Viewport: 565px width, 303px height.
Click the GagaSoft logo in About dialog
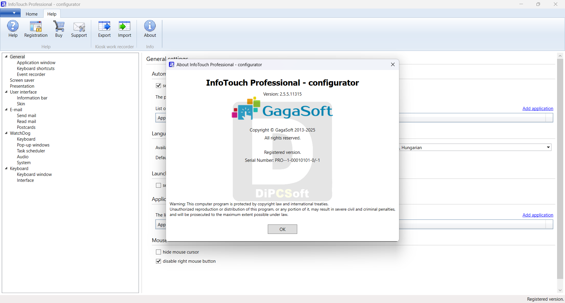pyautogui.click(x=282, y=109)
